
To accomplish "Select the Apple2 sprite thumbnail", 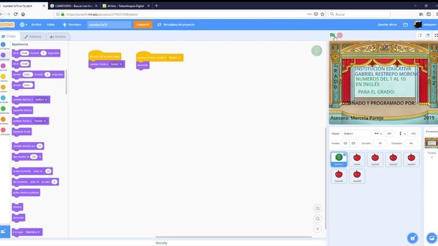I will (375, 159).
